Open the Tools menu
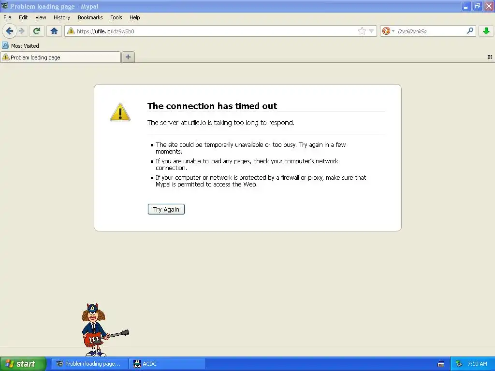Image resolution: width=495 pixels, height=371 pixels. pos(116,17)
